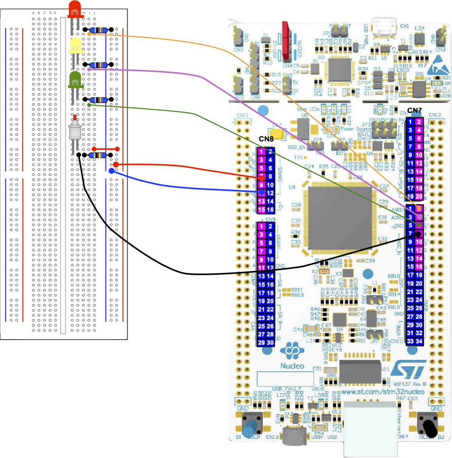This screenshot has width=452, height=458.
Task: Select the white LED on the breadboard
Action: pyautogui.click(x=75, y=132)
